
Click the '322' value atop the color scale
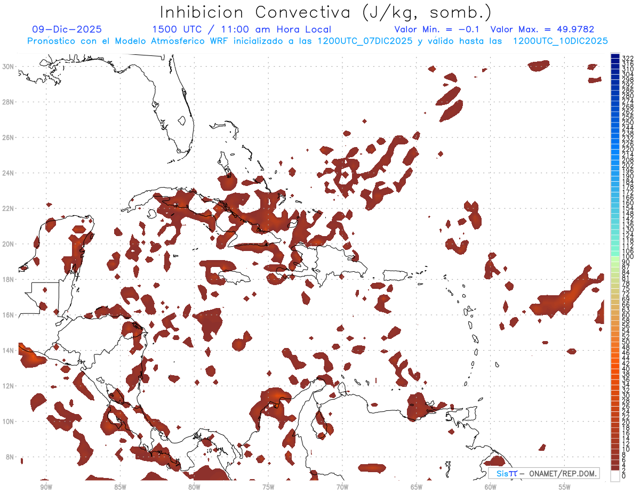628,58
